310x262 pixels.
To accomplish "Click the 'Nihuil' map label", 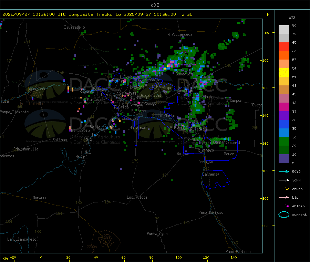I will click(81, 157).
